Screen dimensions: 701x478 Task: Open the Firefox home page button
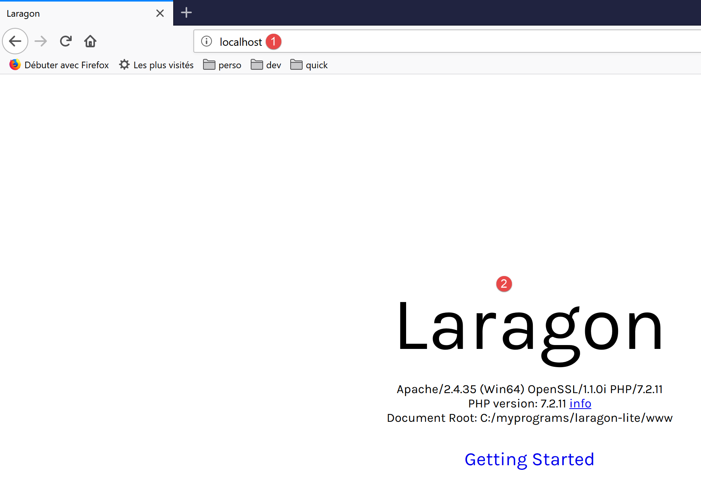(90, 41)
